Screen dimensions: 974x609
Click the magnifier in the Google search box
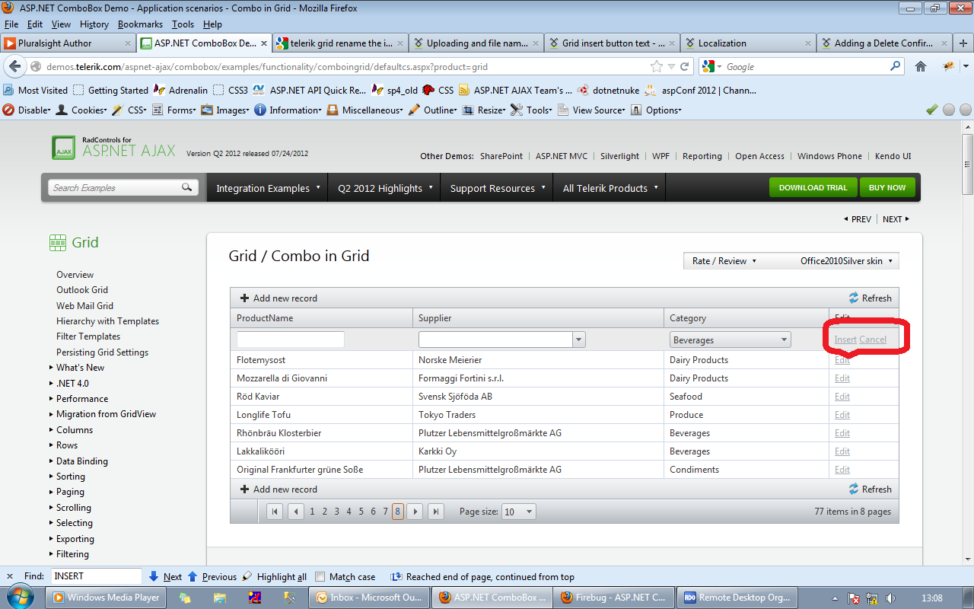click(896, 66)
